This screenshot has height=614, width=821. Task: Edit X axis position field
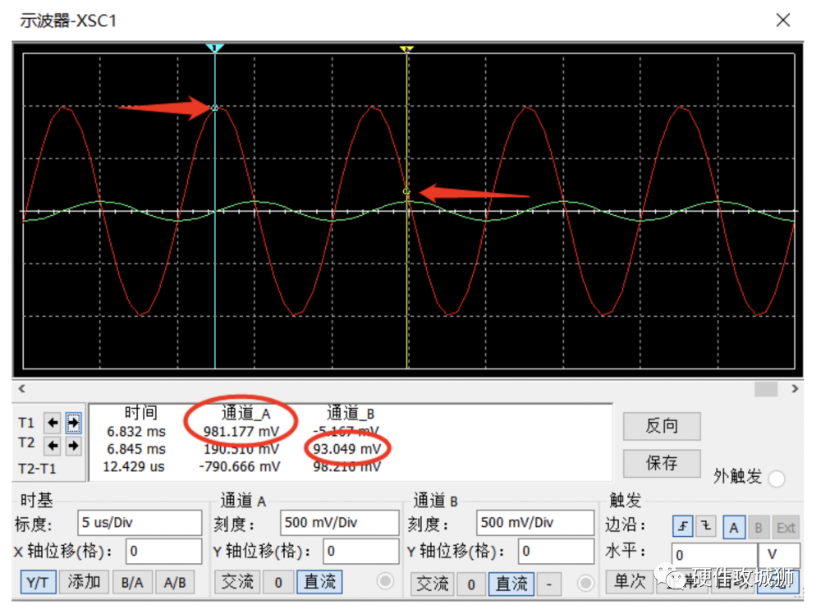click(x=164, y=551)
